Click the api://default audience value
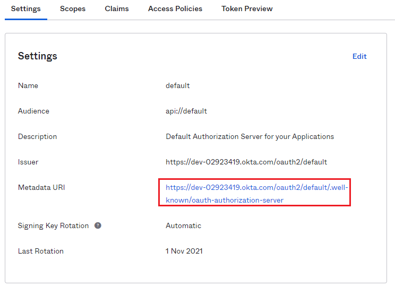The image size is (395, 287). coord(186,111)
